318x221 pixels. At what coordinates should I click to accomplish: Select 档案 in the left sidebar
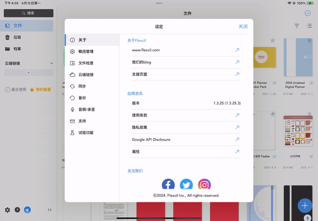(x=26, y=49)
